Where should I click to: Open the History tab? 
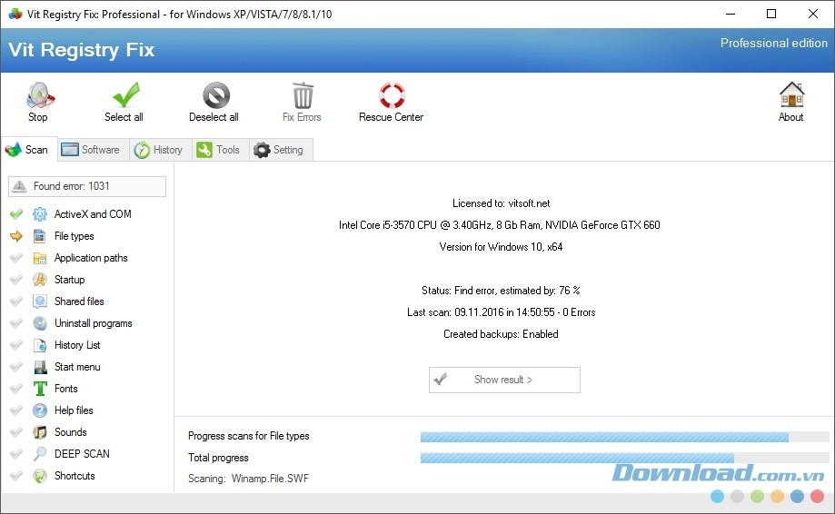tap(160, 150)
